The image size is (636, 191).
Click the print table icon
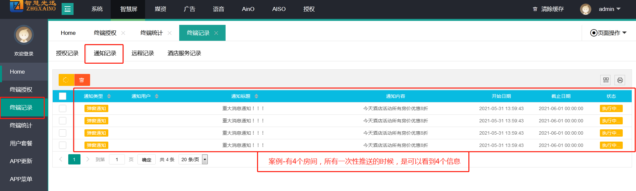tap(620, 80)
